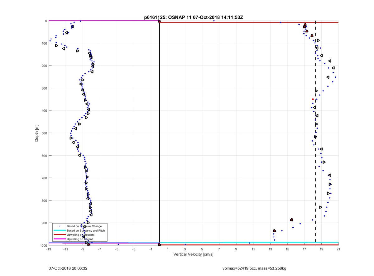Click y-axis tick label "300"

point(44,88)
